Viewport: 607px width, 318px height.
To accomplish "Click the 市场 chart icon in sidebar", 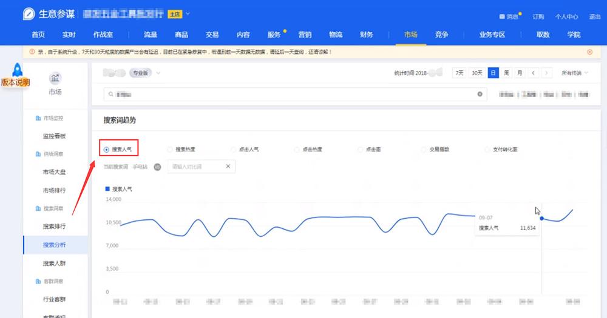I will (x=55, y=78).
